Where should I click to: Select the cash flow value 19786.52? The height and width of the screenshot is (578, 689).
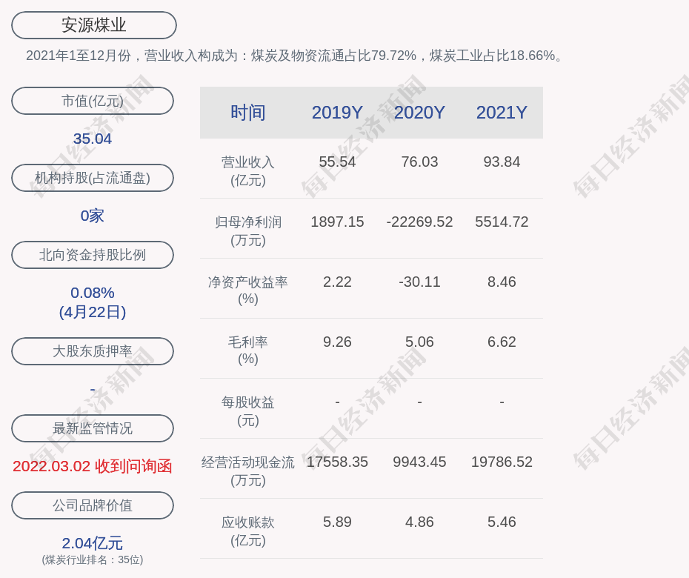[x=502, y=462]
